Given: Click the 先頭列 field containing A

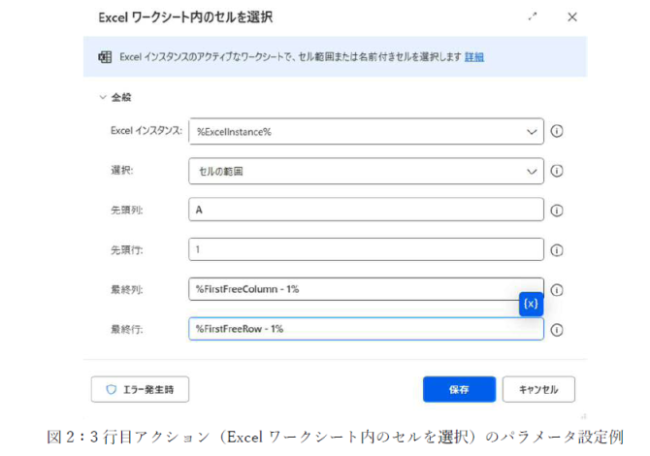Looking at the screenshot, I should [x=366, y=210].
